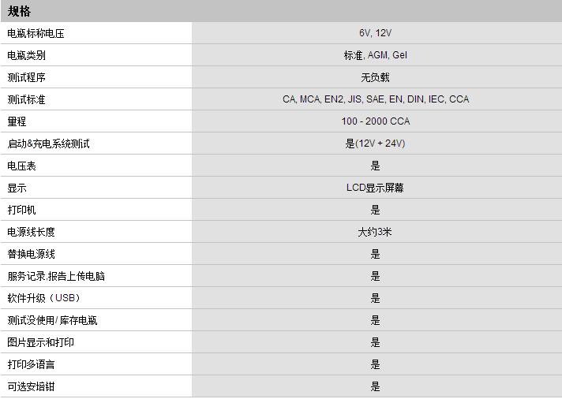The height and width of the screenshot is (399, 562).
Task: Click the 标准, AGM, Gel value
Action: pos(375,55)
